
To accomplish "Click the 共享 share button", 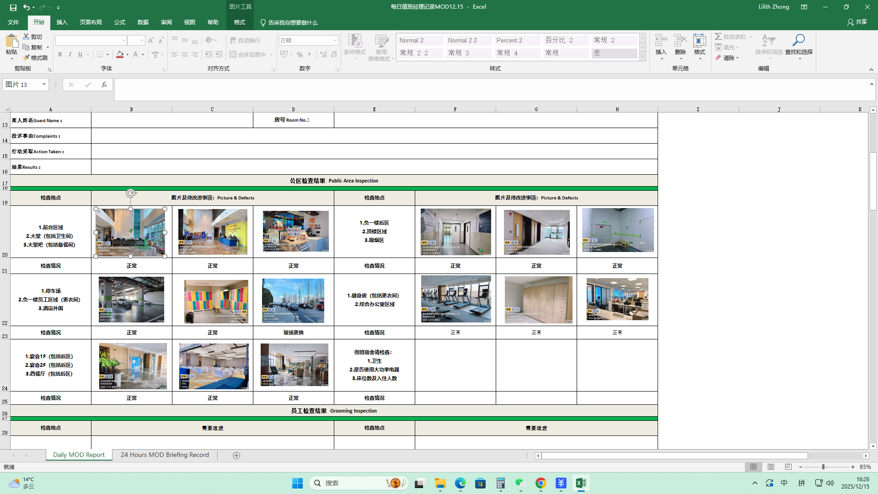I will 857,22.
